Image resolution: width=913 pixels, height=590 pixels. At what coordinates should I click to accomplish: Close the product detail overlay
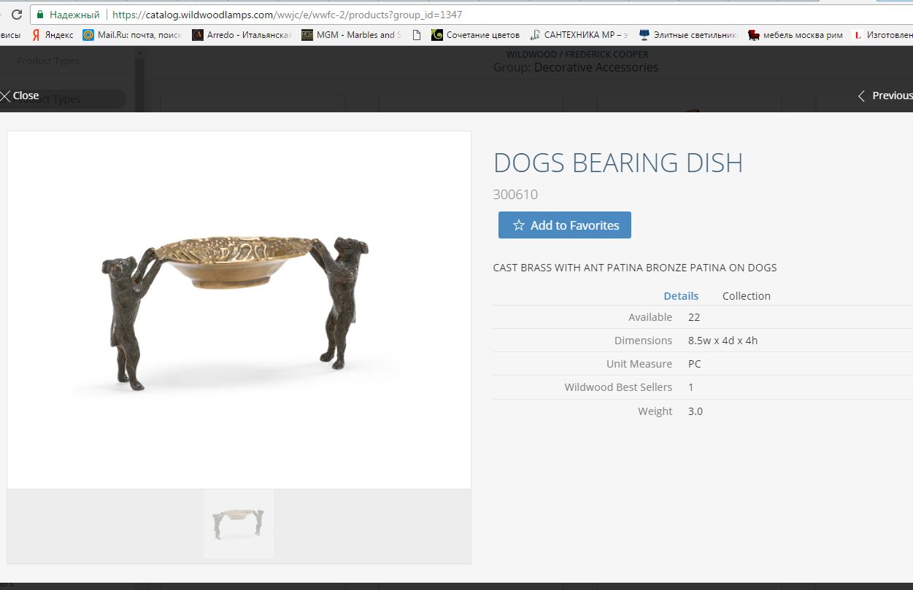(x=20, y=96)
